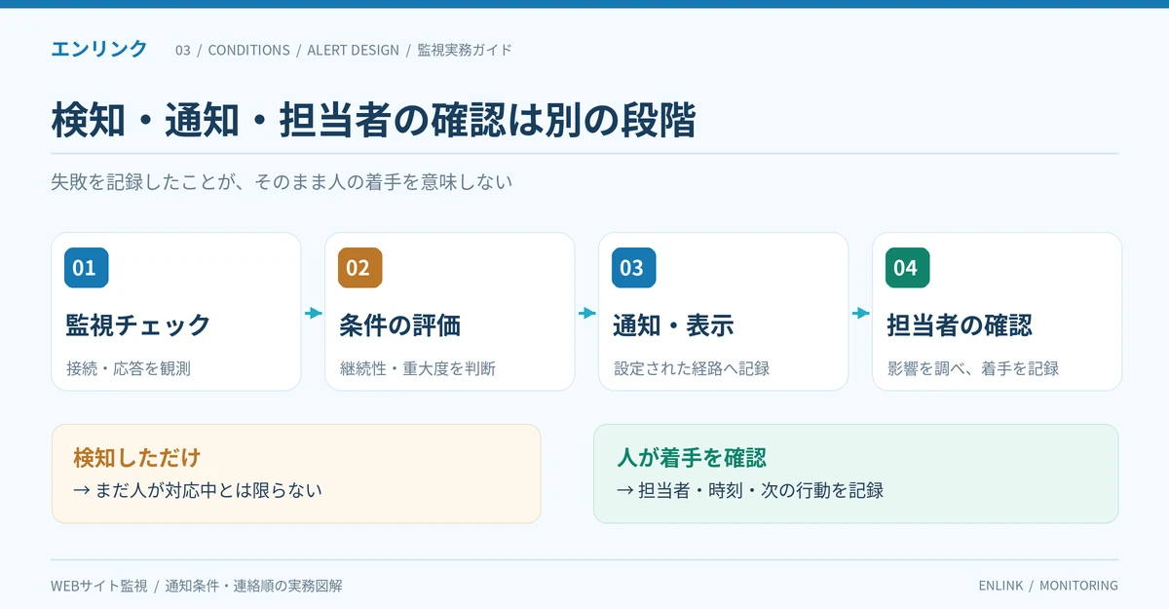The width and height of the screenshot is (1169, 609).
Task: Click the description 設定された経路へ記録
Action: (692, 368)
